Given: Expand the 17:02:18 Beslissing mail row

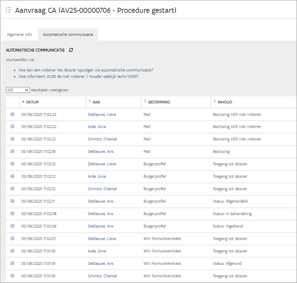Looking at the screenshot, I should [x=12, y=151].
